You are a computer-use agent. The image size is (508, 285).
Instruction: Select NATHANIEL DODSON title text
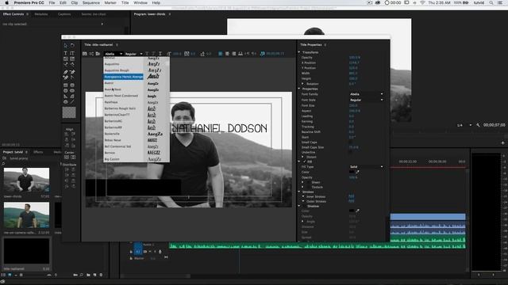219,128
